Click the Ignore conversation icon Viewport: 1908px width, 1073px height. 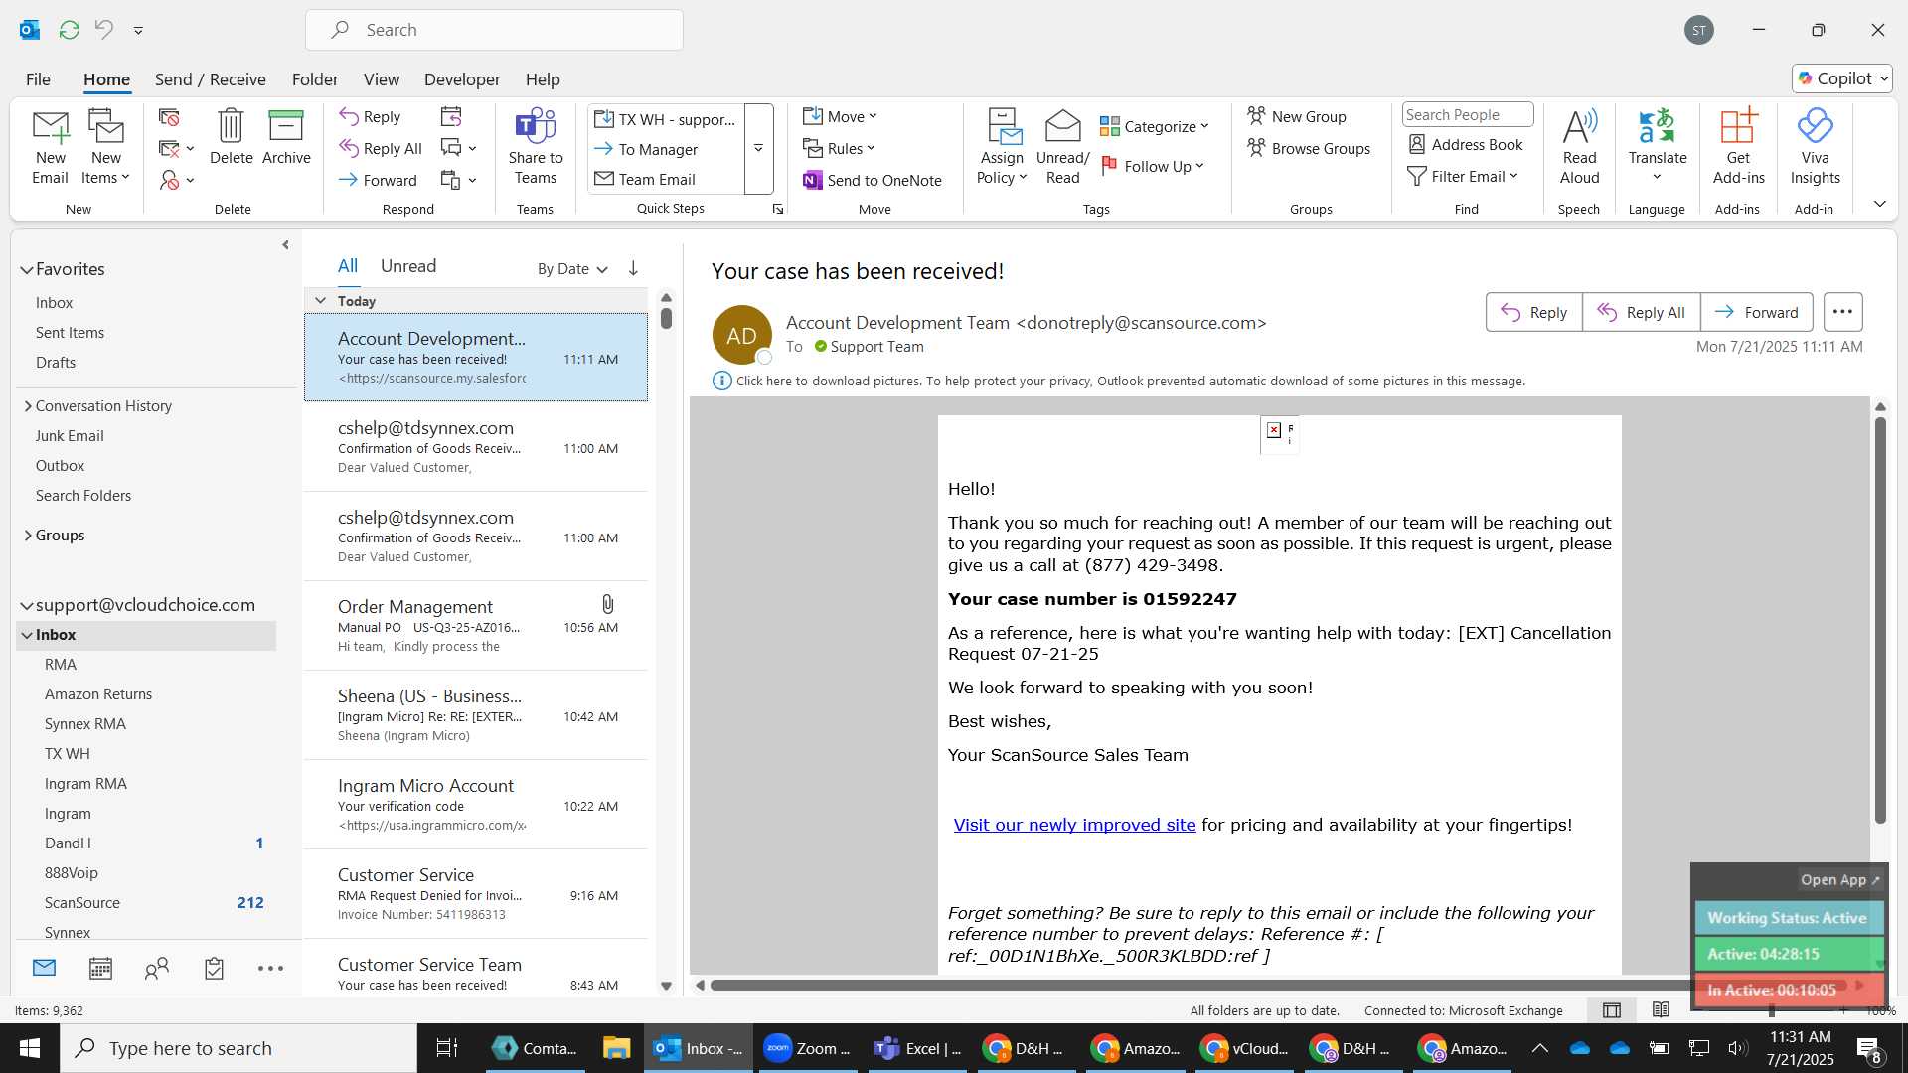[169, 117]
